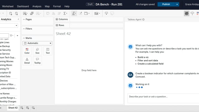
Task: Open the Publish button dropdown arrow
Action: click(177, 4)
